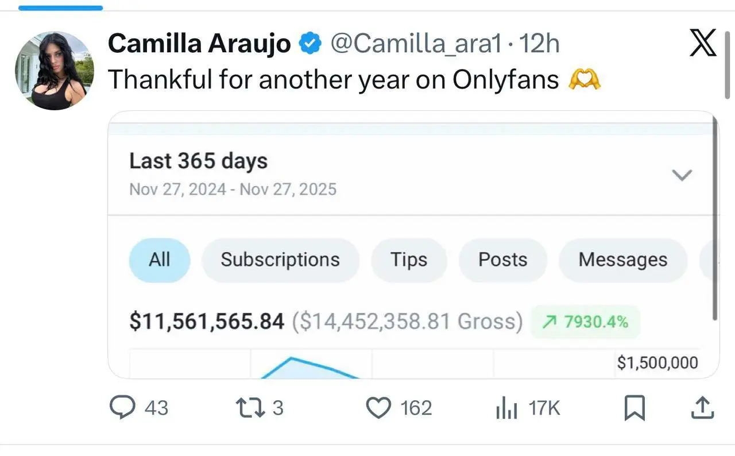Switch to the All earnings tab

(x=159, y=260)
